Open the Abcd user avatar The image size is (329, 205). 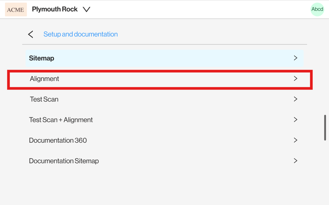[x=317, y=9]
